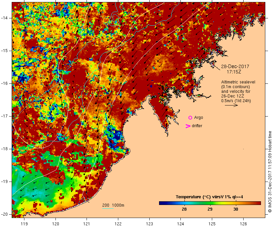The image size is (274, 227).
Task: Click the '28' color bar value
Action: (184, 209)
